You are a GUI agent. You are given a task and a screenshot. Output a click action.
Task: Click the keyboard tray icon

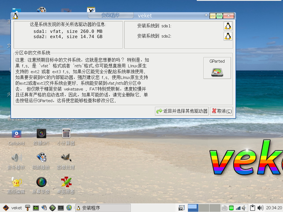click(224, 208)
